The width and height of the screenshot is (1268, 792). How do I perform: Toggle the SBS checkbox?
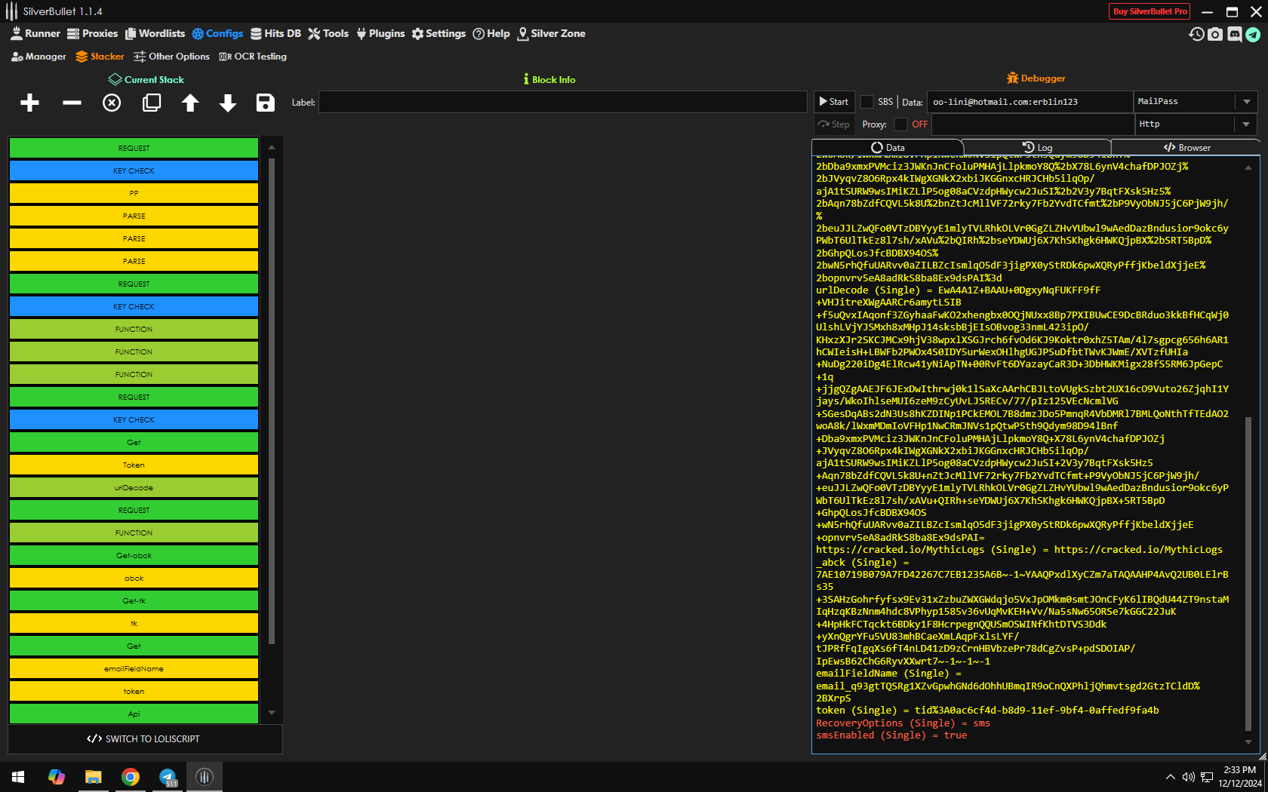867,102
